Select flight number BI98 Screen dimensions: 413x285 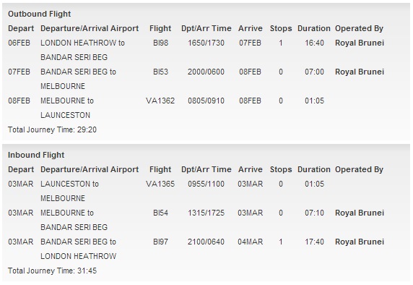coord(160,43)
